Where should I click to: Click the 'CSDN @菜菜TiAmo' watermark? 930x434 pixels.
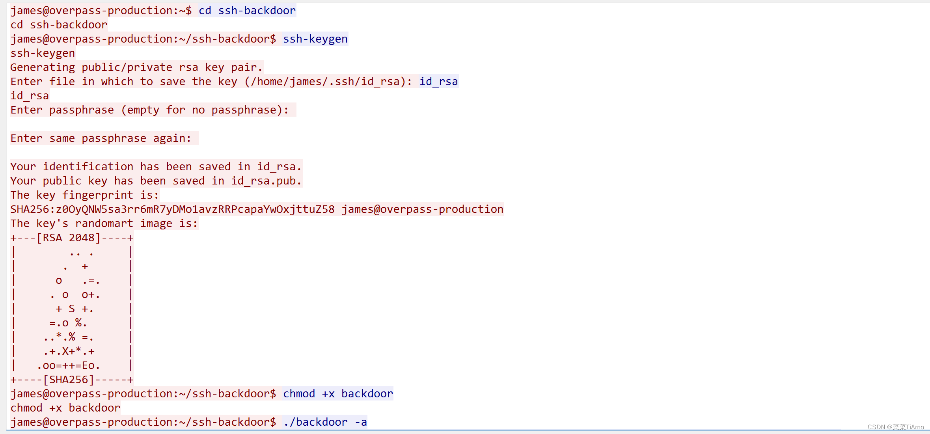895,427
